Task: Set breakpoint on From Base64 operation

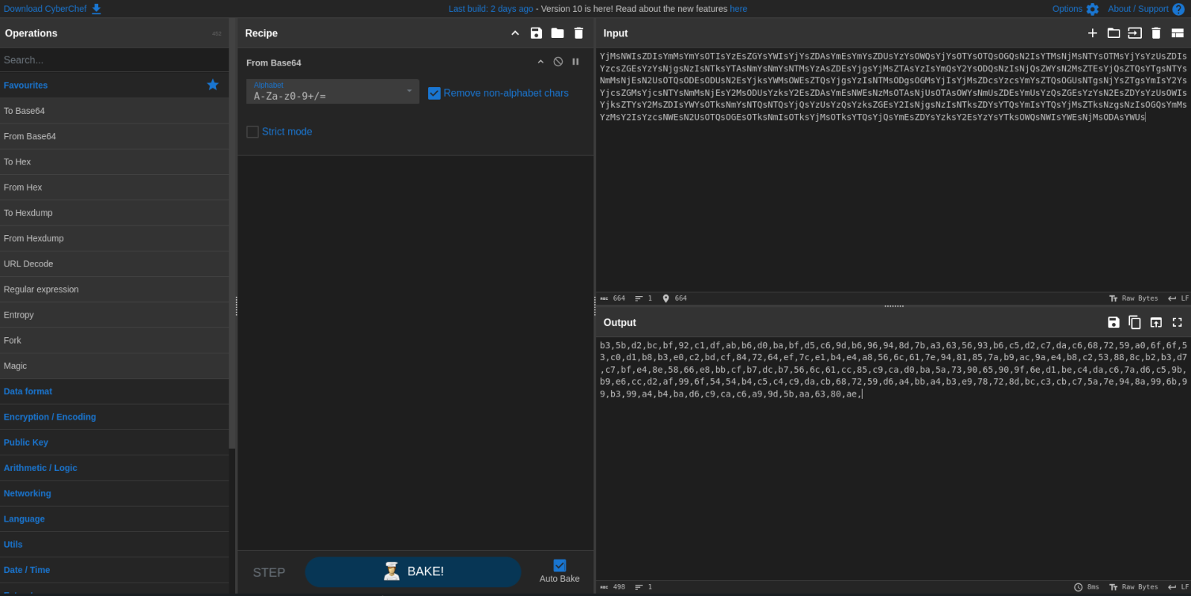Action: (x=575, y=62)
